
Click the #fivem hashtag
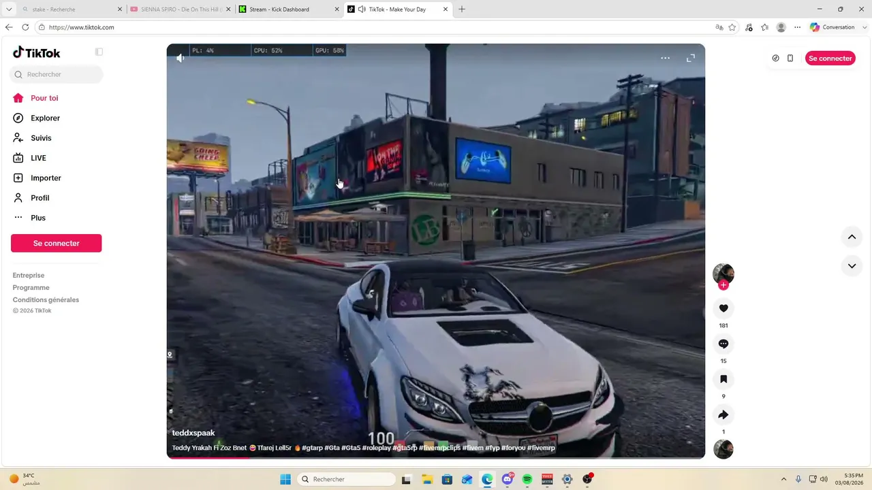(472, 448)
